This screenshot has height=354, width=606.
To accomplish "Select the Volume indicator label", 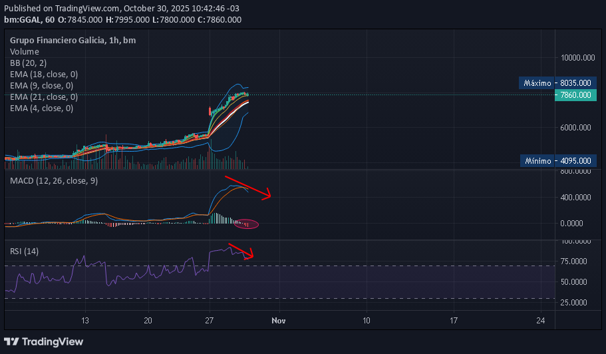I will (x=25, y=51).
